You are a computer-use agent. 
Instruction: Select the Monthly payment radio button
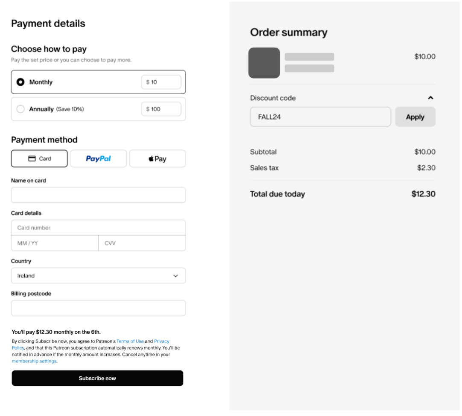click(x=20, y=82)
